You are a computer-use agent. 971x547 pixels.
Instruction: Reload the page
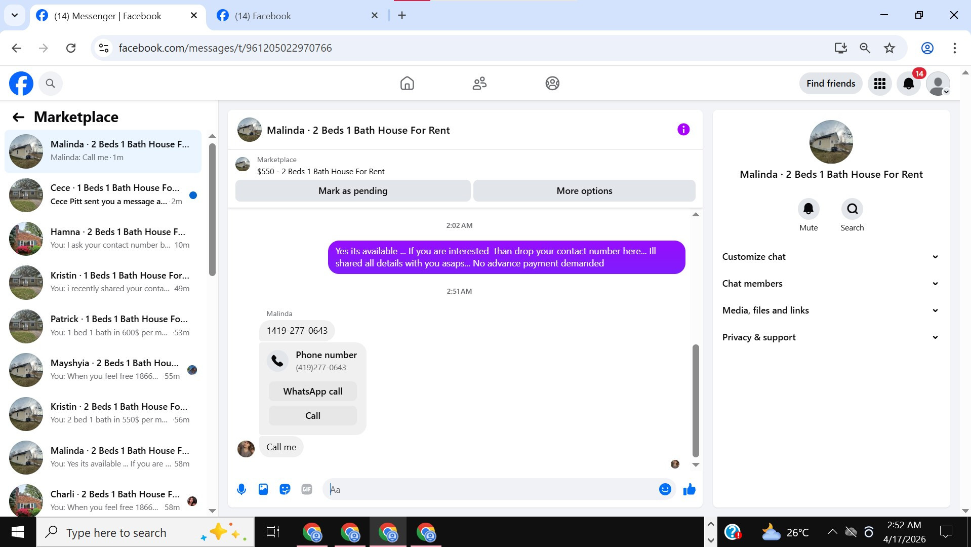point(71,48)
